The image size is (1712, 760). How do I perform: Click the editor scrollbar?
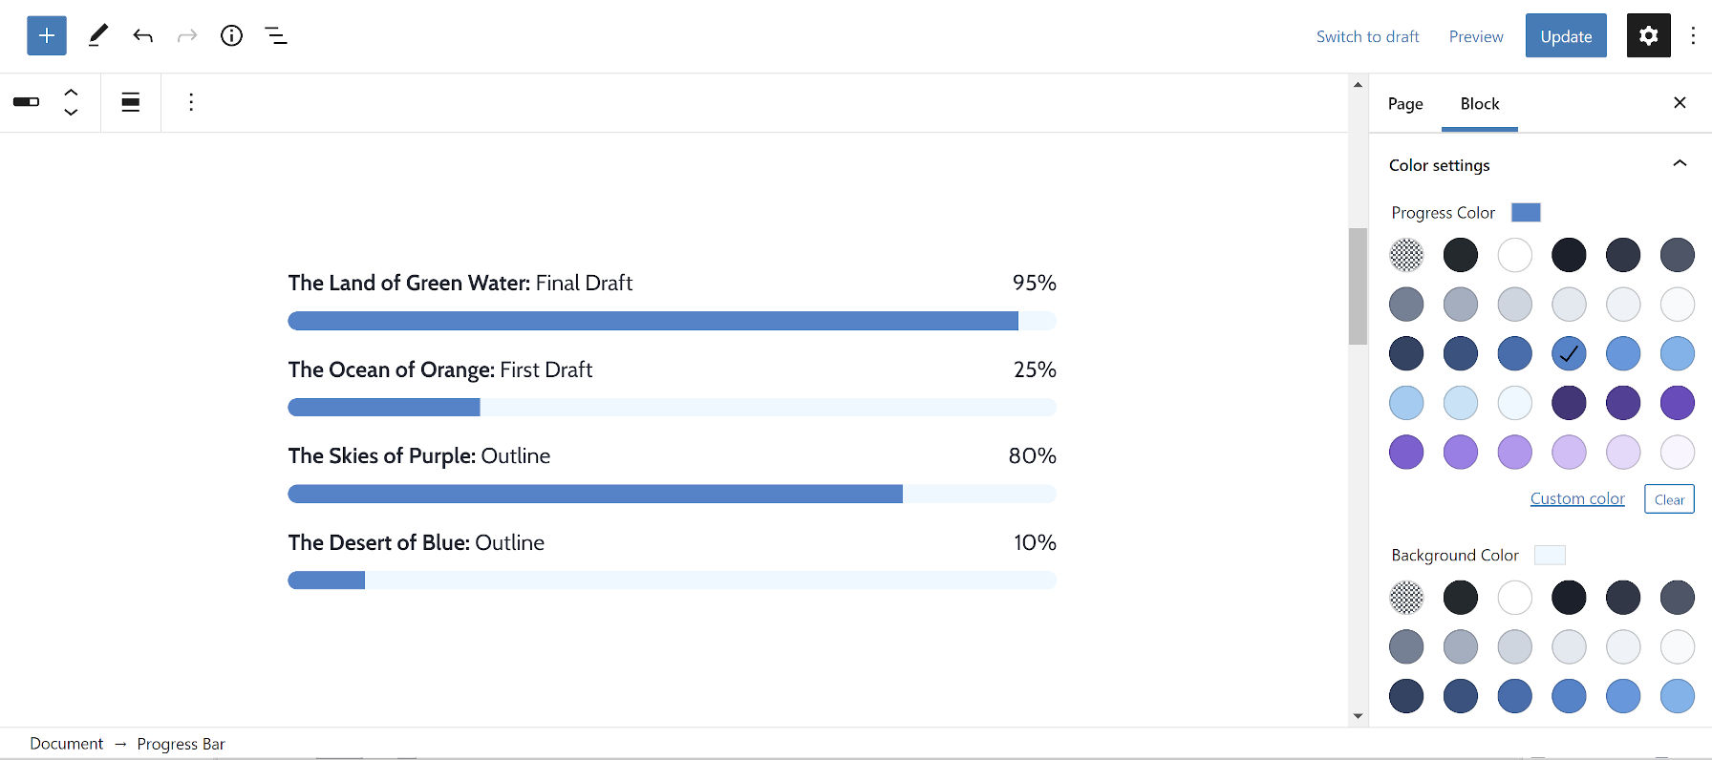(1357, 285)
